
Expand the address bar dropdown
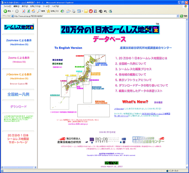[178, 16]
